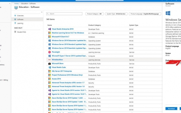Click the Visual Studio Enterprise 2019 icon
Viewport: 181px width, 113px height.
tap(49, 29)
